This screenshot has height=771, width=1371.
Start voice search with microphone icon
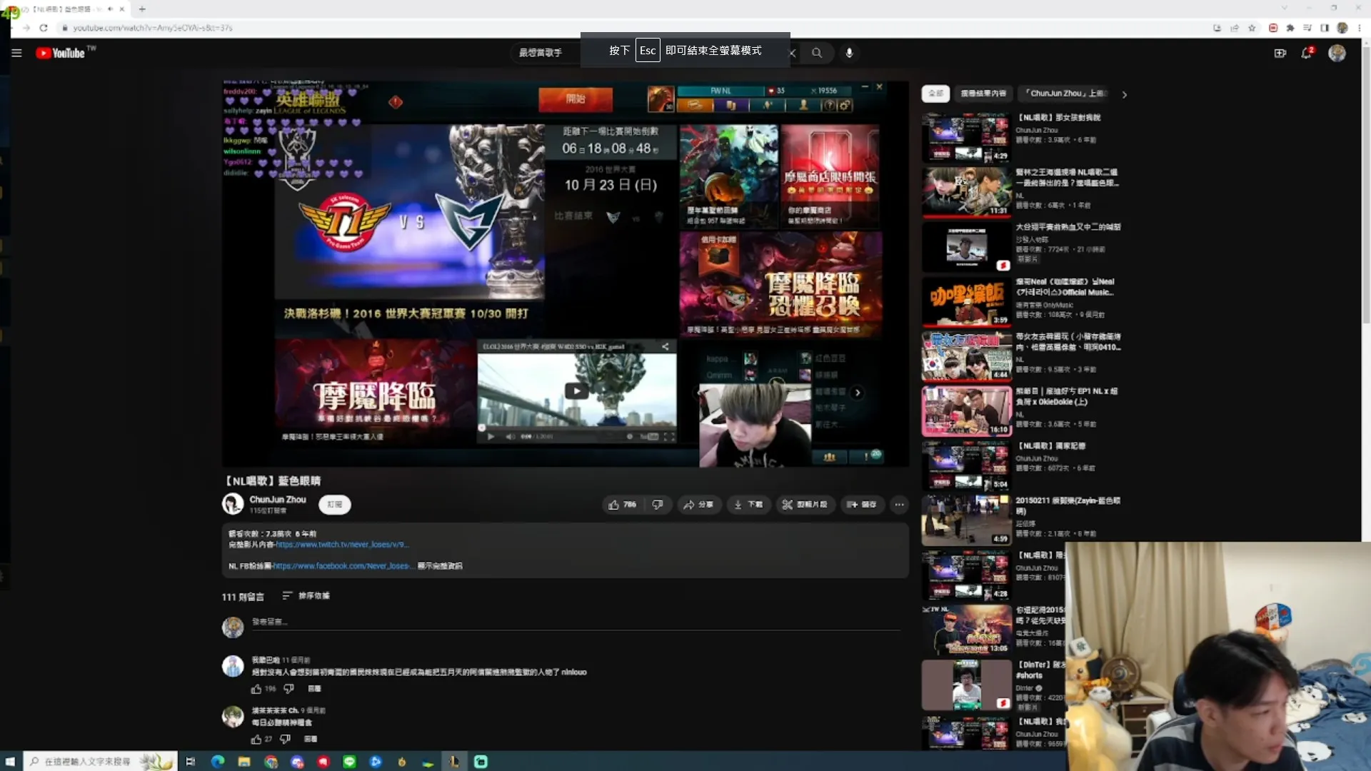[849, 53]
